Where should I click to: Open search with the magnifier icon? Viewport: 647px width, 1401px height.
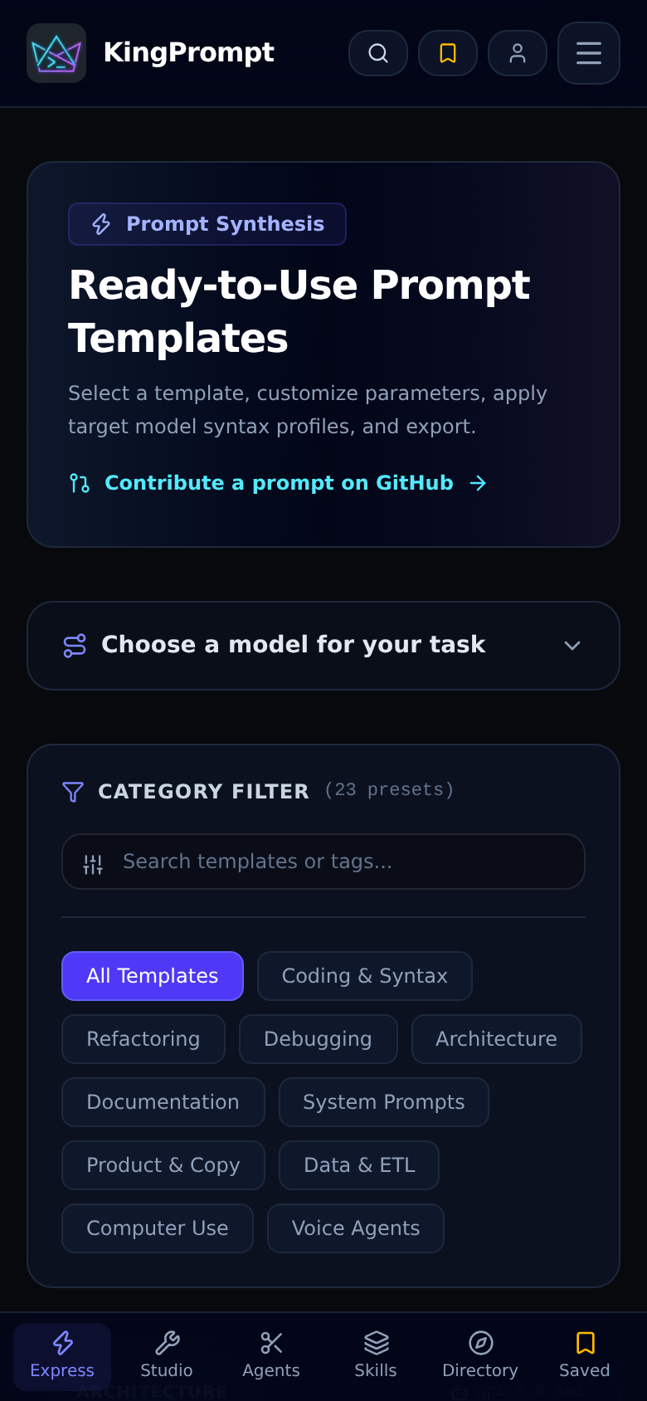(x=378, y=53)
